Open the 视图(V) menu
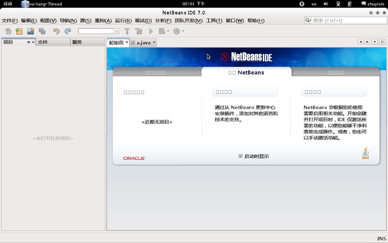388x243 pixels. (48, 21)
